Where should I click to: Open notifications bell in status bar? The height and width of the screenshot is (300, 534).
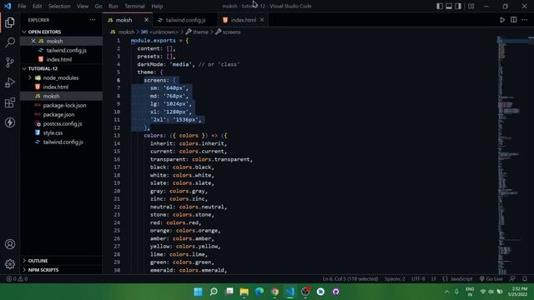coord(525,278)
